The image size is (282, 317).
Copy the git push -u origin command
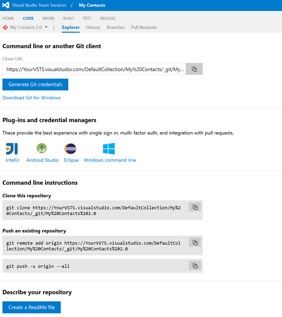[x=195, y=265]
